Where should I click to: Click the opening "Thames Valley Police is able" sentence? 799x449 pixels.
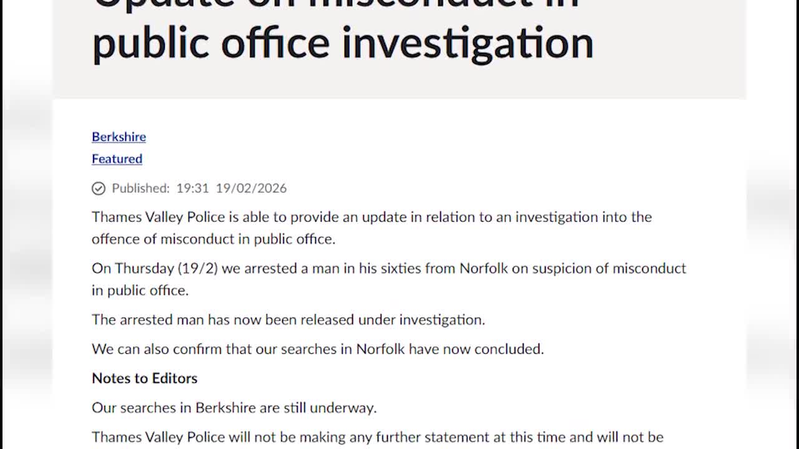371,217
